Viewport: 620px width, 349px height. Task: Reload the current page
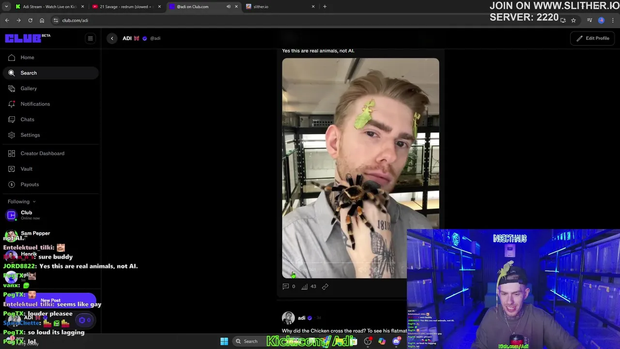coord(30,20)
